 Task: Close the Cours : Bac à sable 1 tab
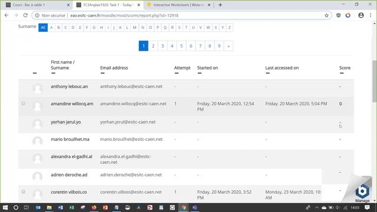[68, 5]
